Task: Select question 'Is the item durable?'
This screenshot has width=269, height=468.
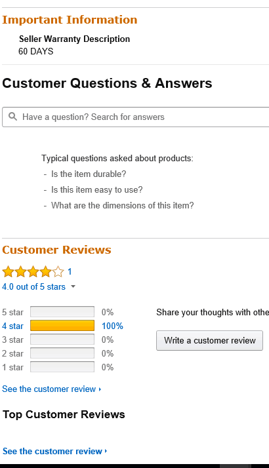Action: (89, 174)
